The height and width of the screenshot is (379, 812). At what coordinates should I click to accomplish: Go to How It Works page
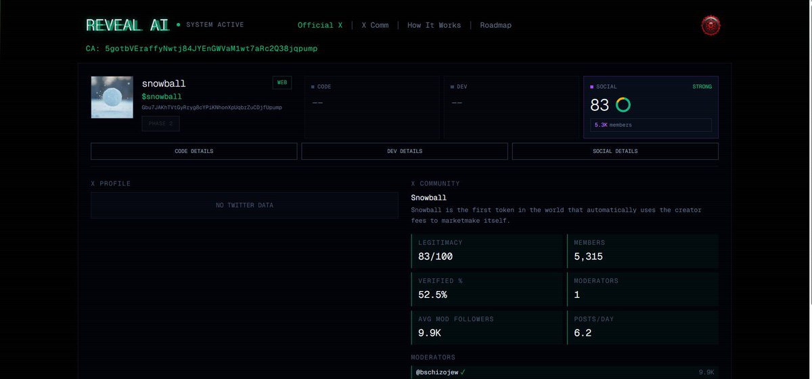point(434,25)
